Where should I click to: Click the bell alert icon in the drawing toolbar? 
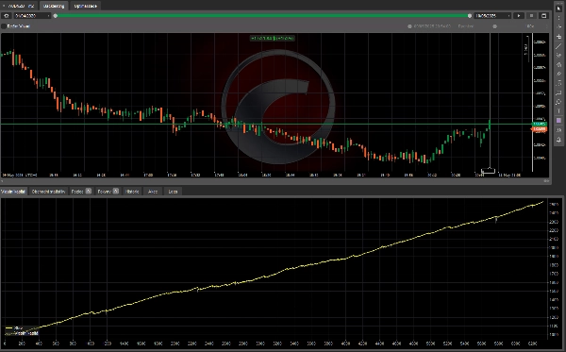(x=558, y=140)
